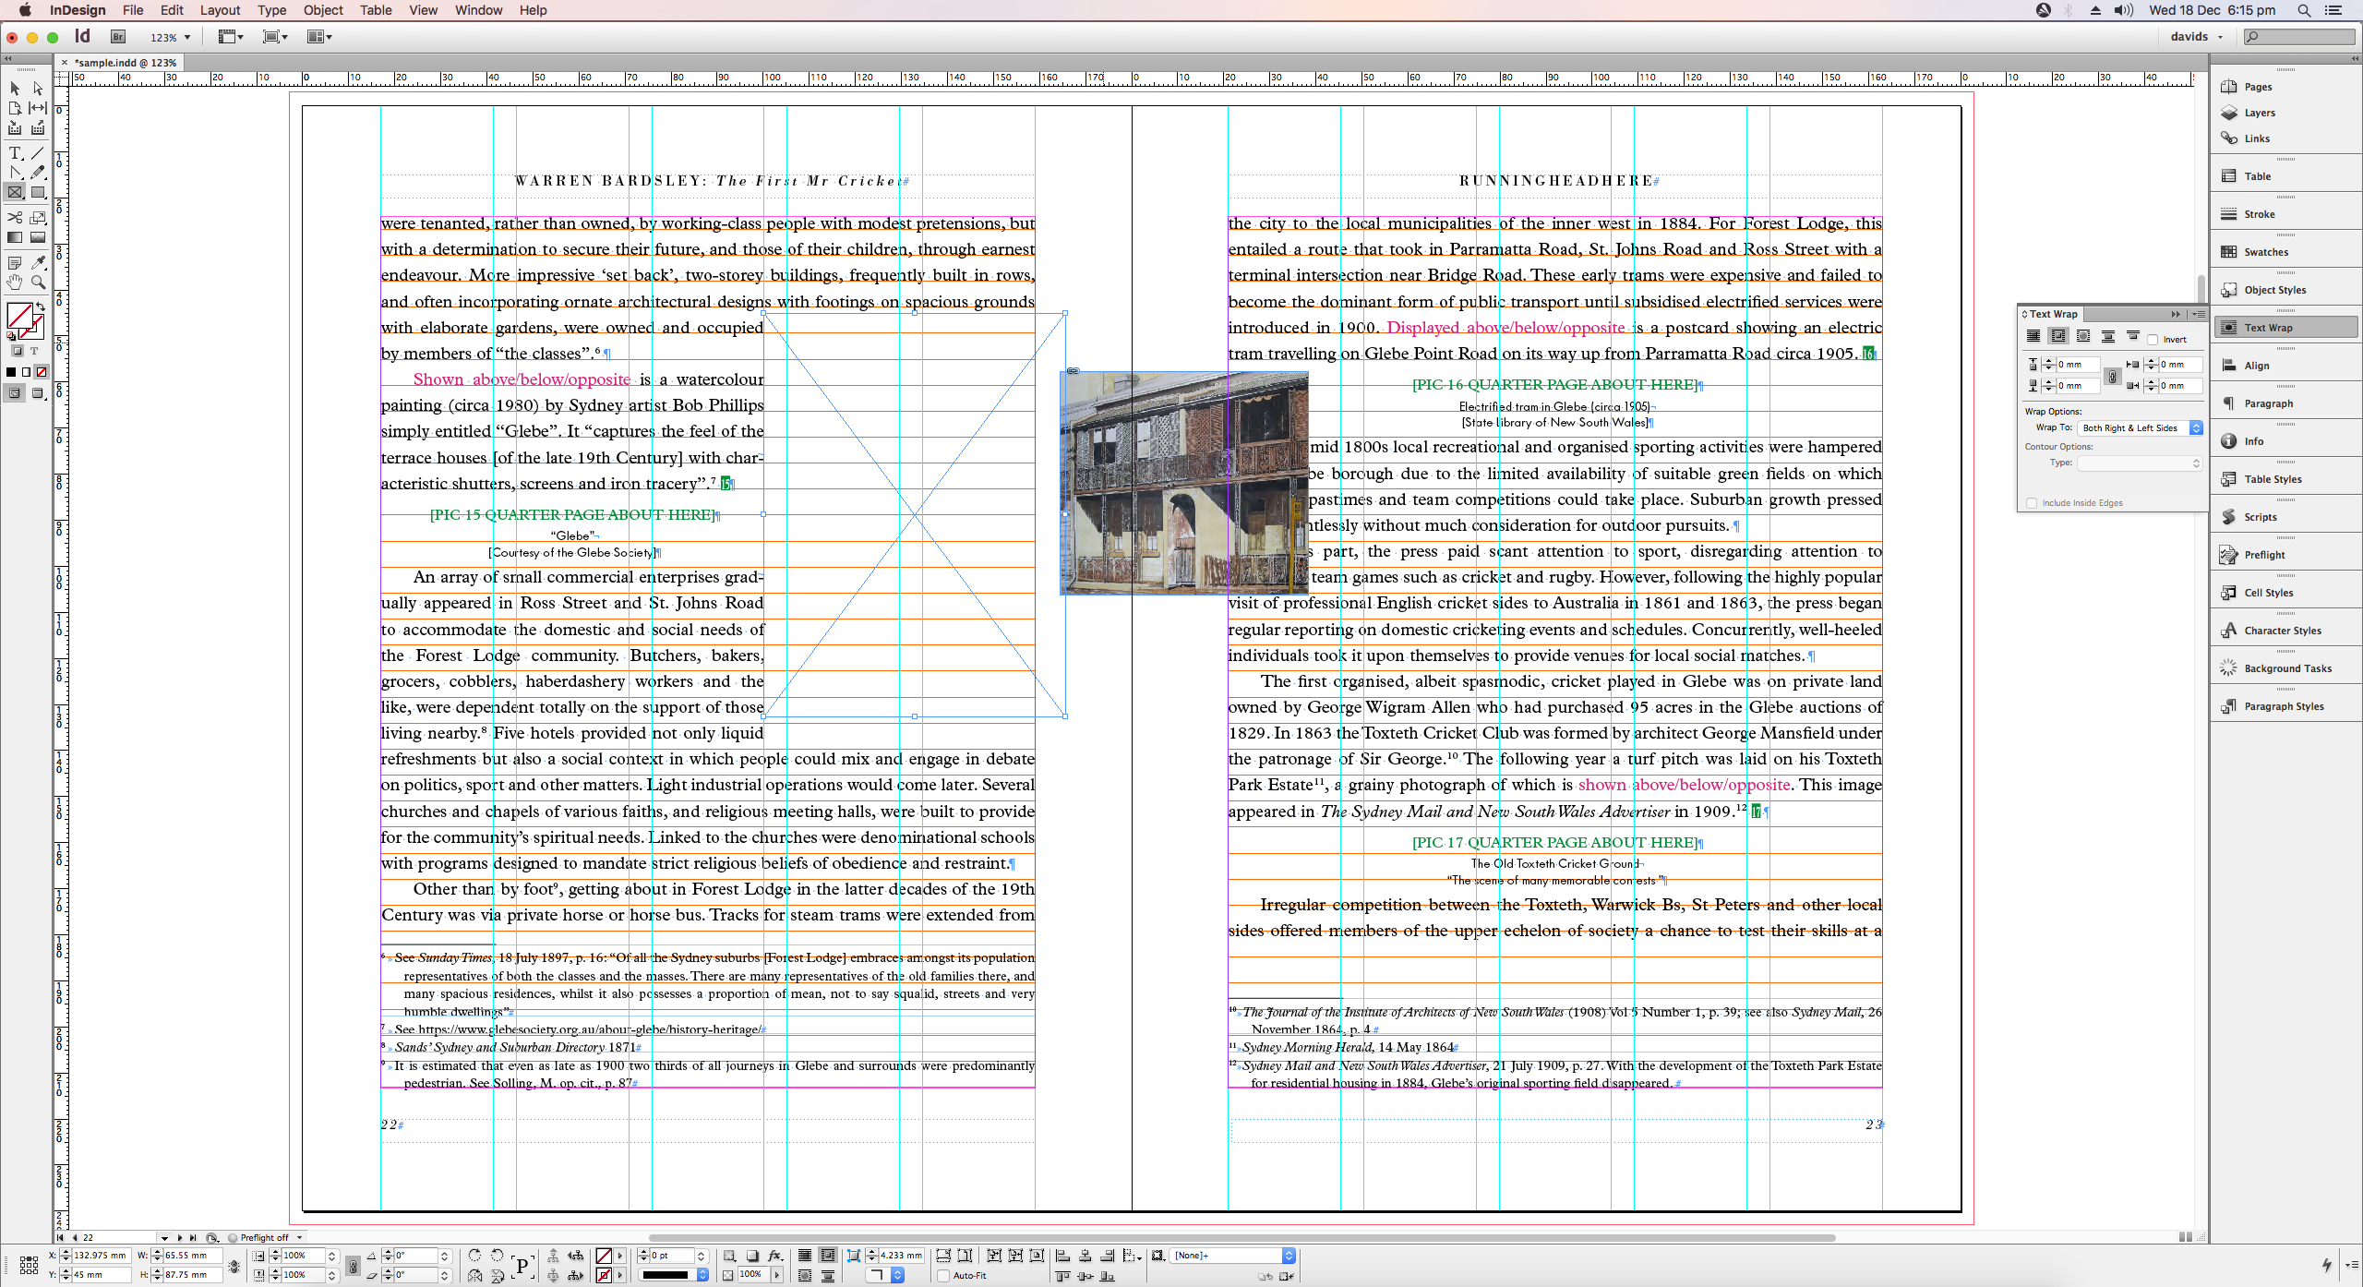
Task: Click the Jump object wrap icon
Action: coord(2108,337)
